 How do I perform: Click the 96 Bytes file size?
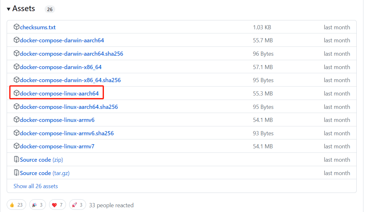(263, 54)
